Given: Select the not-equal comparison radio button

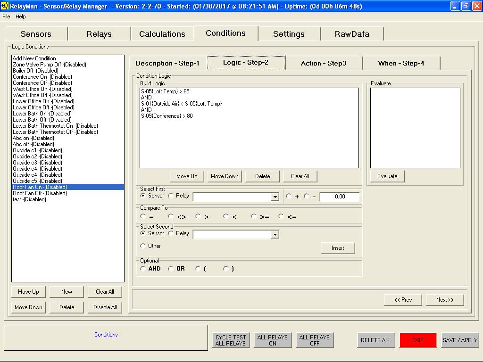Looking at the screenshot, I should click(x=171, y=217).
